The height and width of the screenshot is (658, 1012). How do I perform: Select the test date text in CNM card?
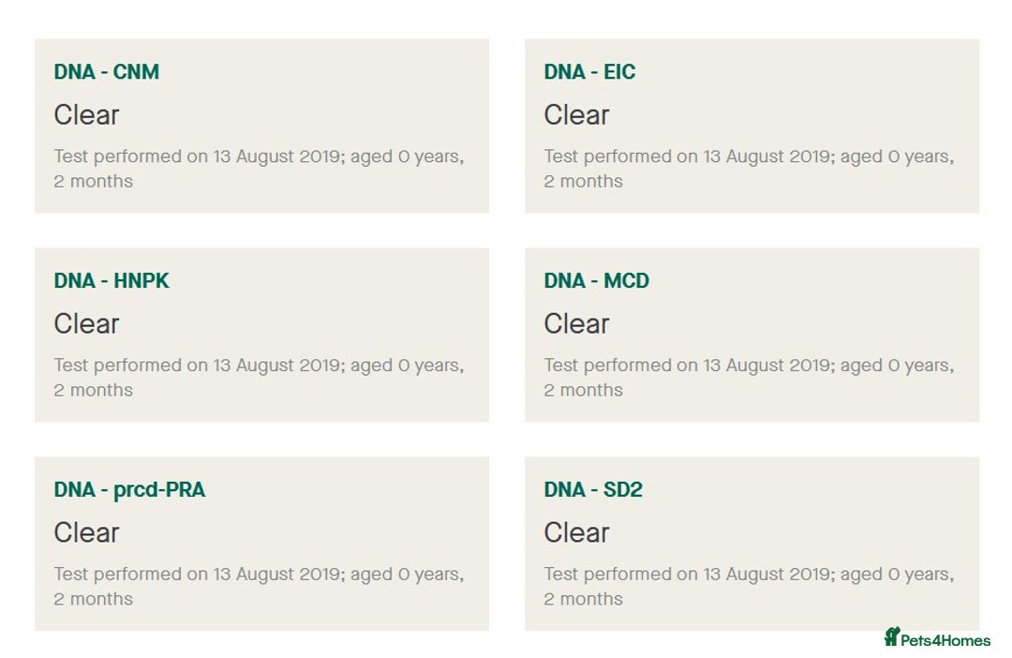259,169
